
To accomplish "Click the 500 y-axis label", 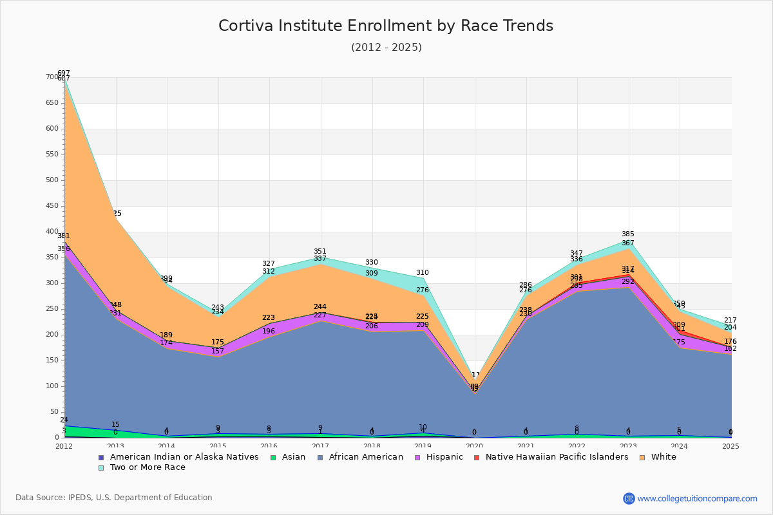I will tap(52, 180).
